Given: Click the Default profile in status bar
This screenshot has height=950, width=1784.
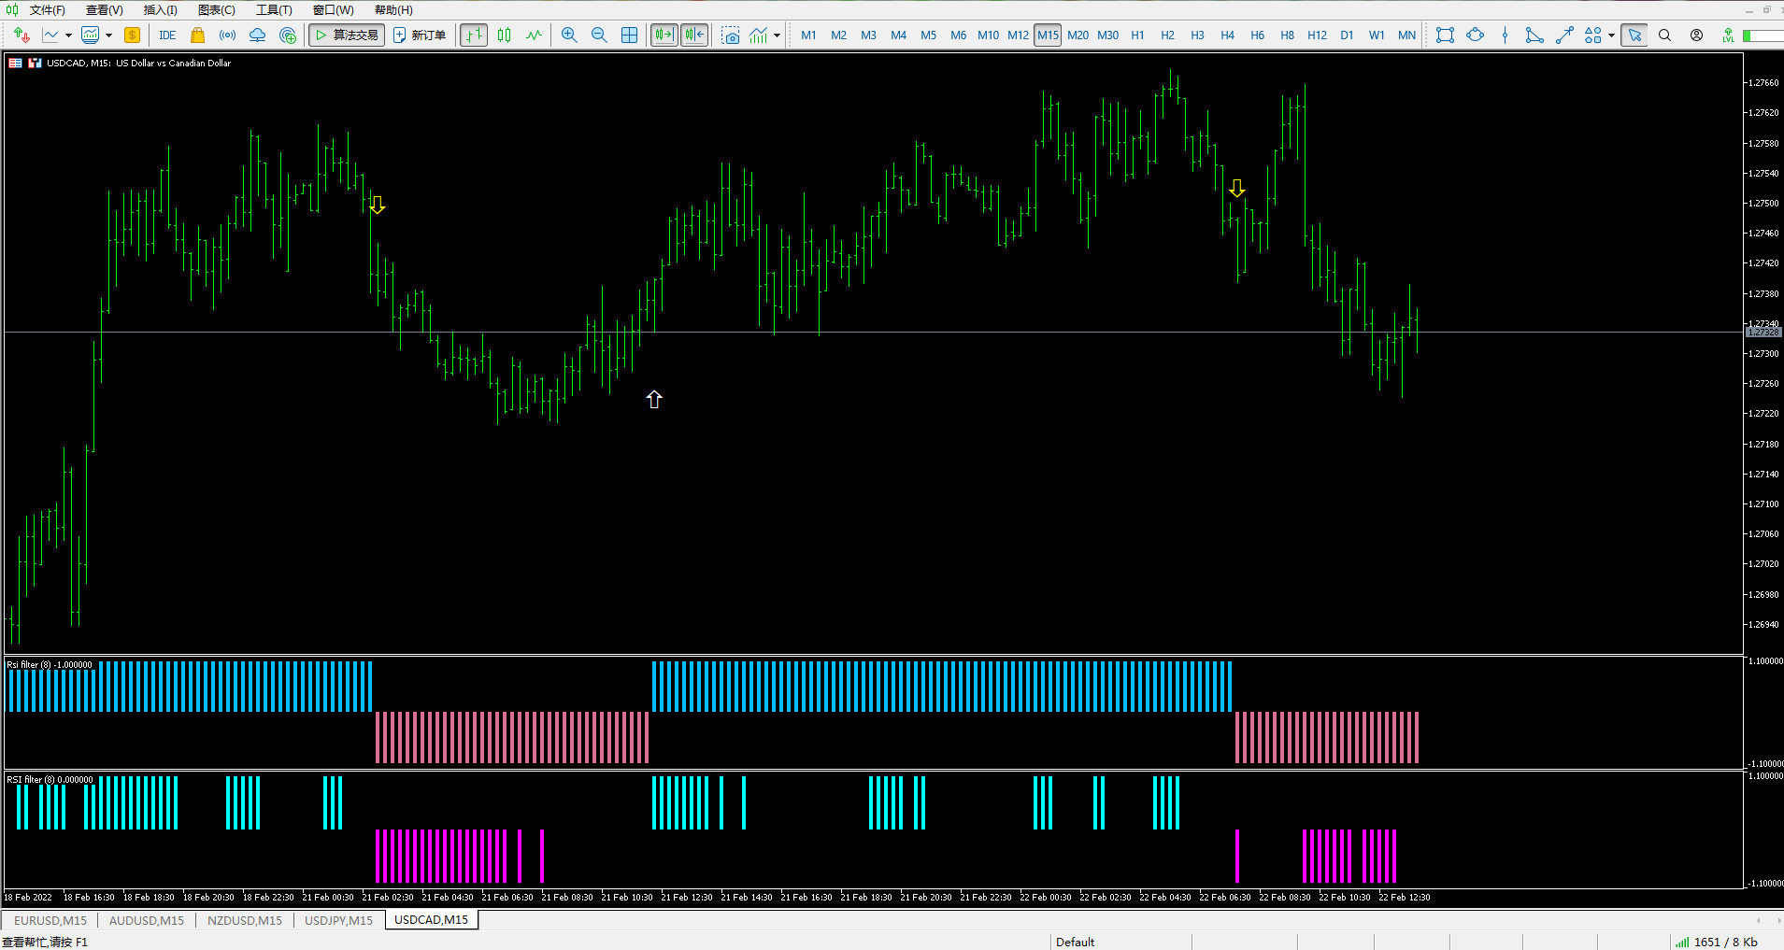Looking at the screenshot, I should 1075,942.
